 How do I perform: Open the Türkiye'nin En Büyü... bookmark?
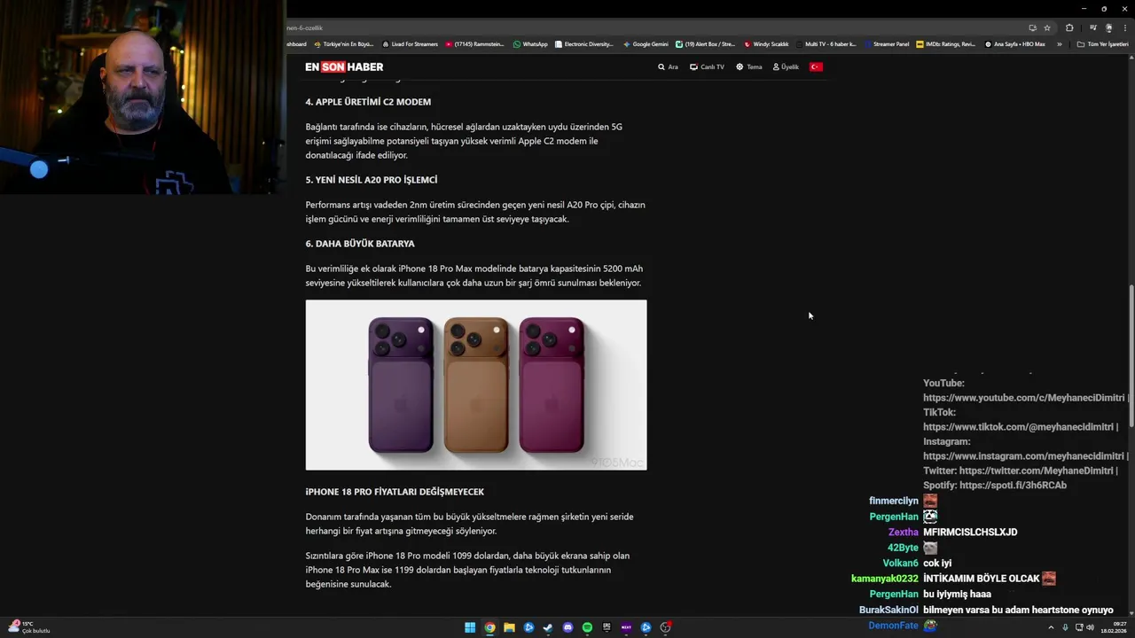coord(342,44)
